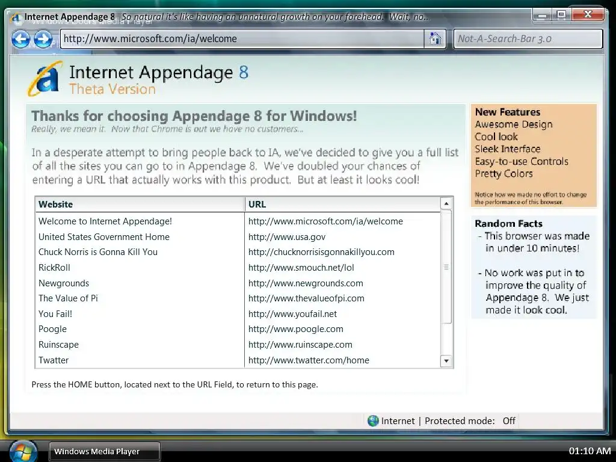Click the http://www.ruinscape.com URL cell
This screenshot has height=462, width=616.
(300, 345)
